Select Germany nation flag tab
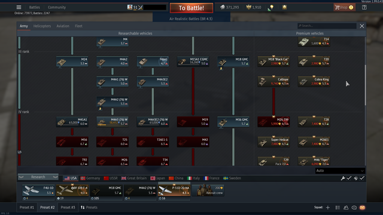Screen dimensions: 383x215 tap(90, 178)
